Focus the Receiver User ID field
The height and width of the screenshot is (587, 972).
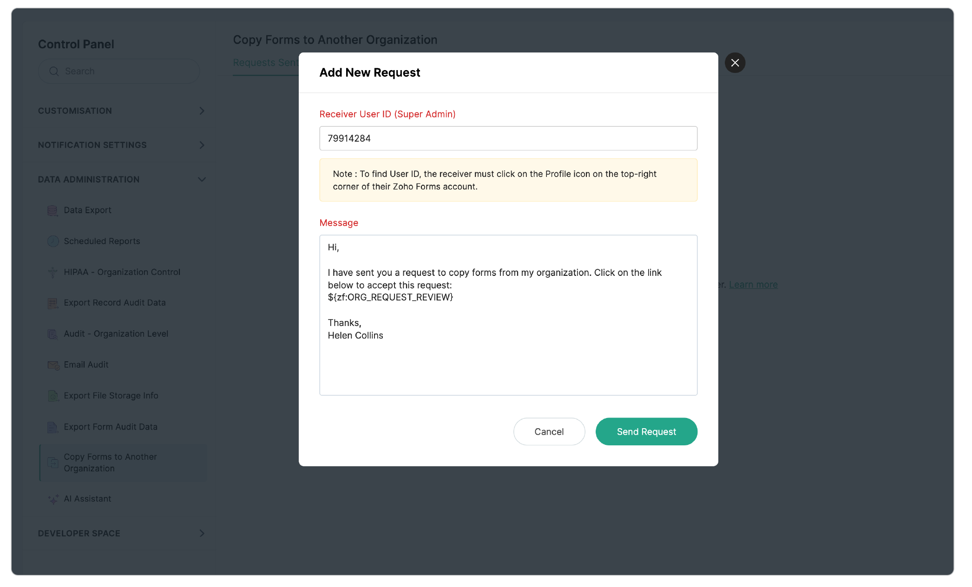click(x=508, y=138)
